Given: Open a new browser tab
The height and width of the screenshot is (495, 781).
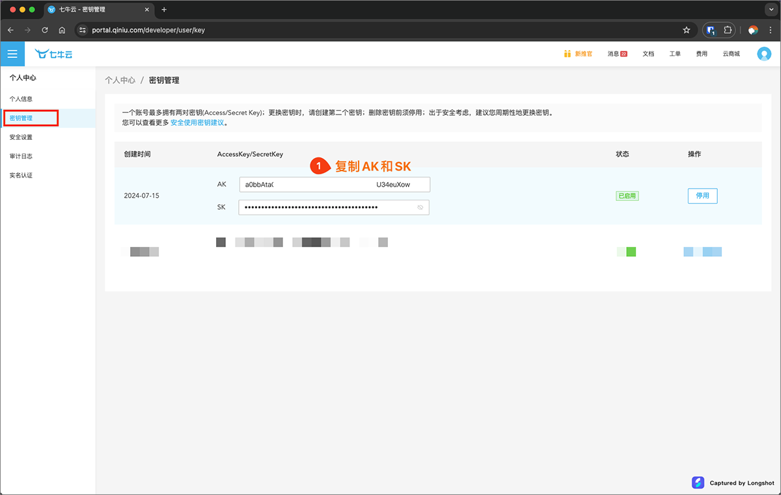Looking at the screenshot, I should [164, 10].
